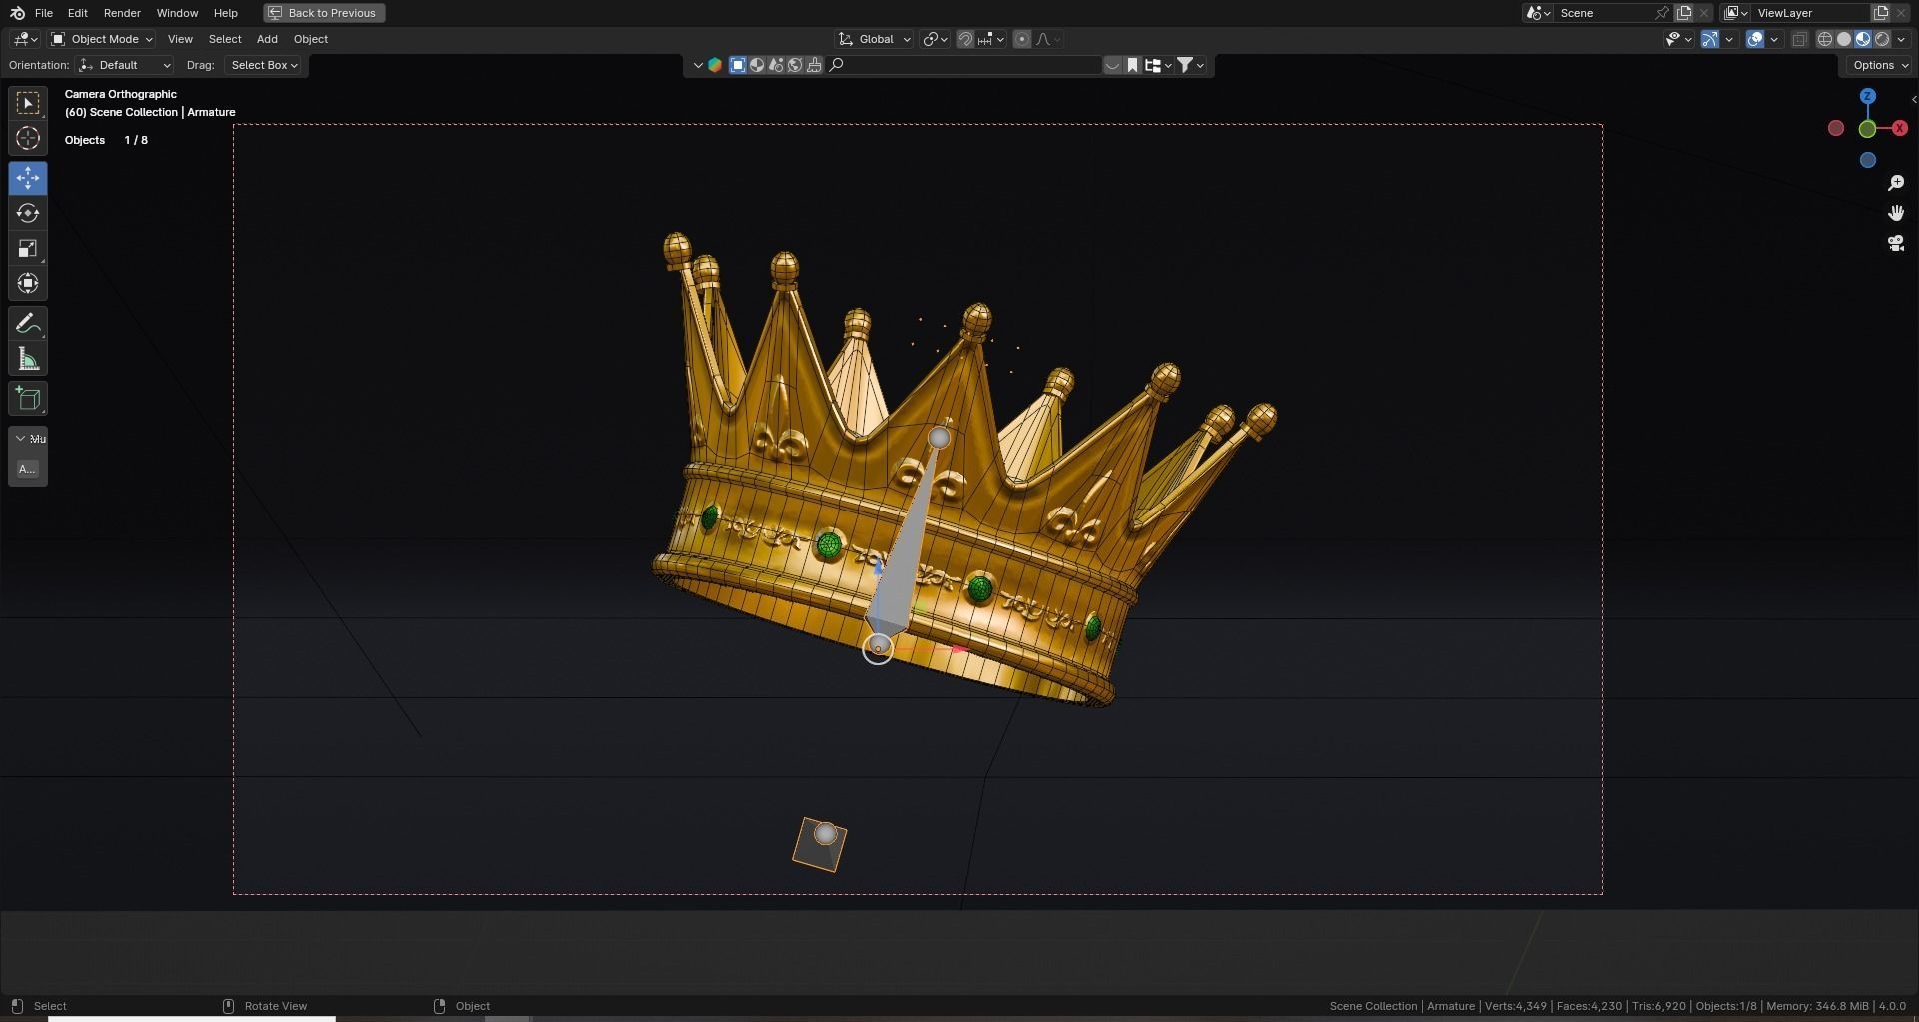Click the pan view hand icon
Screen dimensions: 1919x1022
(x=1896, y=213)
